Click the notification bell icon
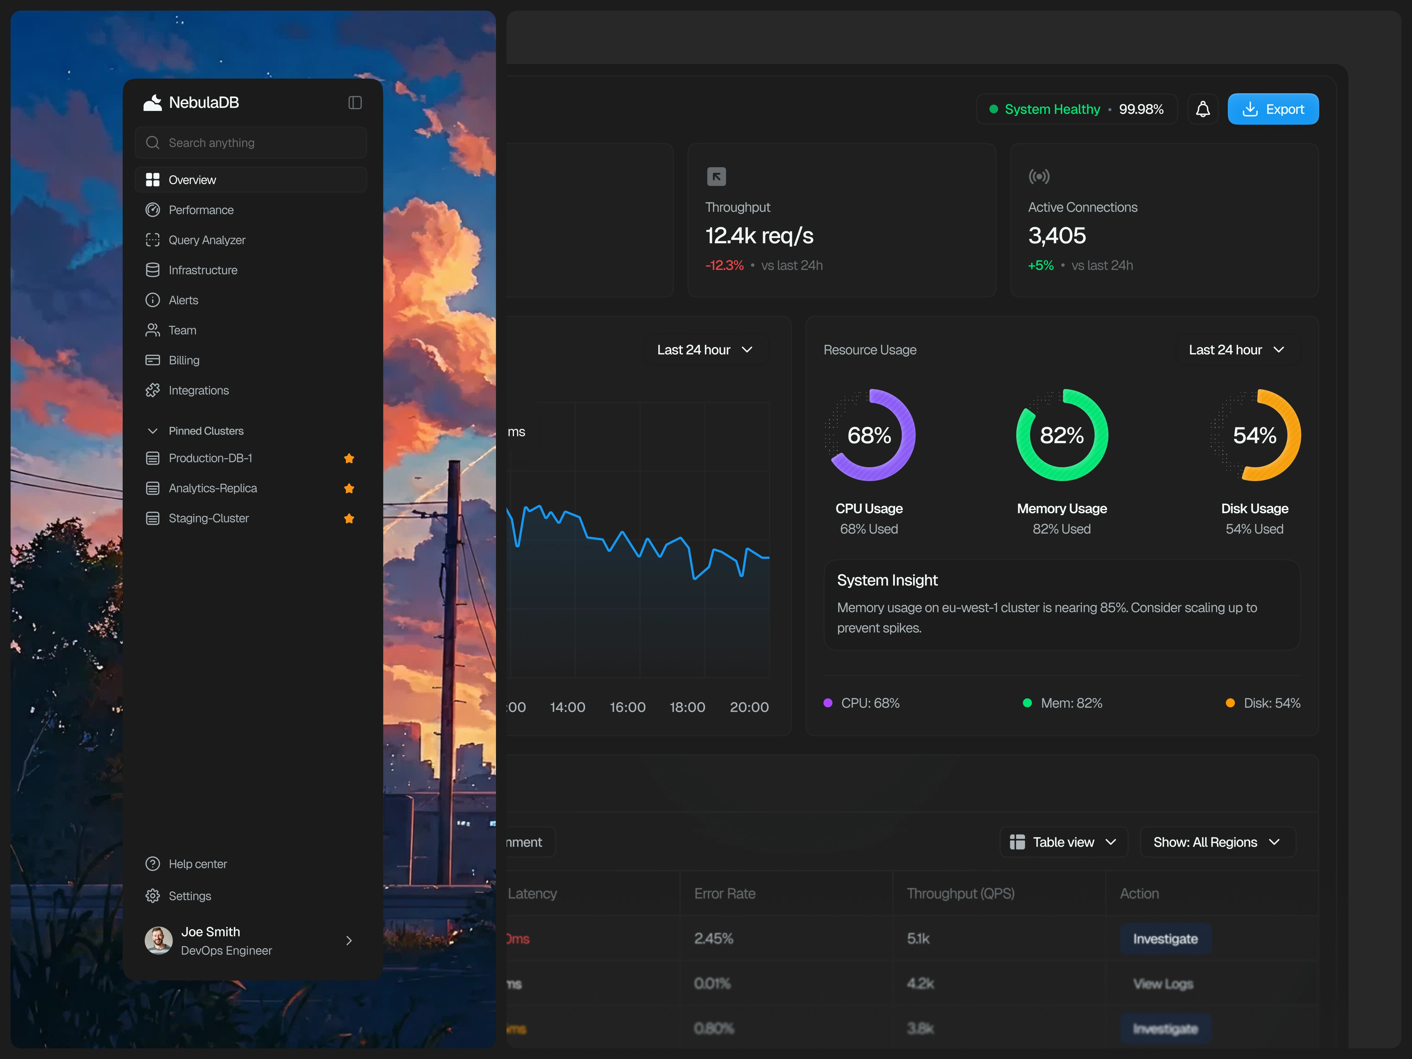Screen dimensions: 1412x1059 point(1203,109)
